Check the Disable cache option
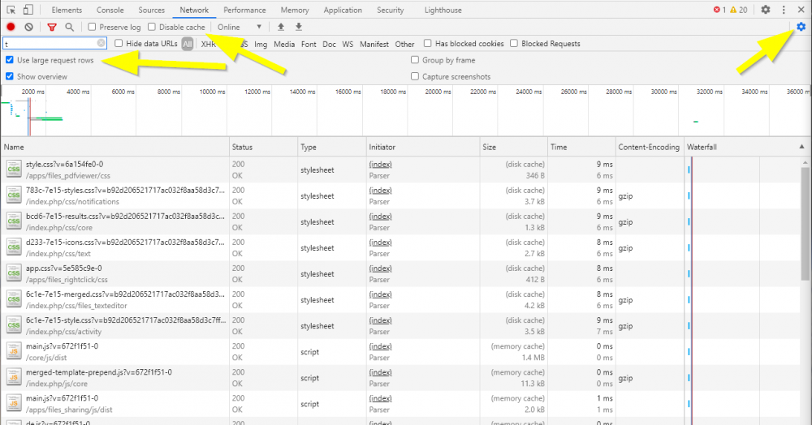This screenshot has height=425, width=812. tap(152, 27)
